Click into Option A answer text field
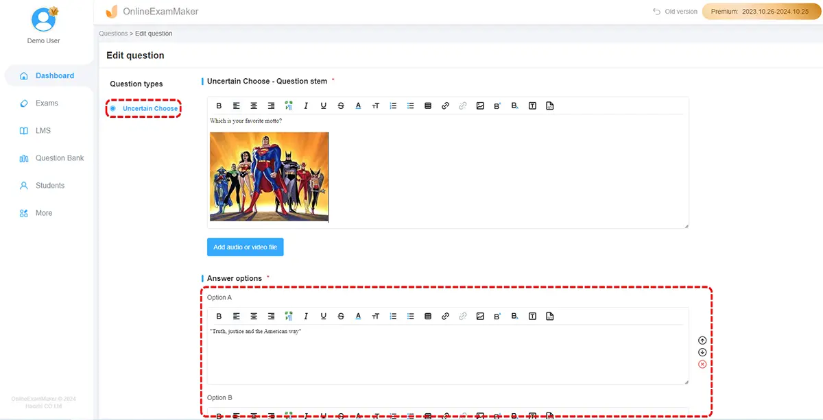Viewport: 823px width, 420px height. click(448, 355)
